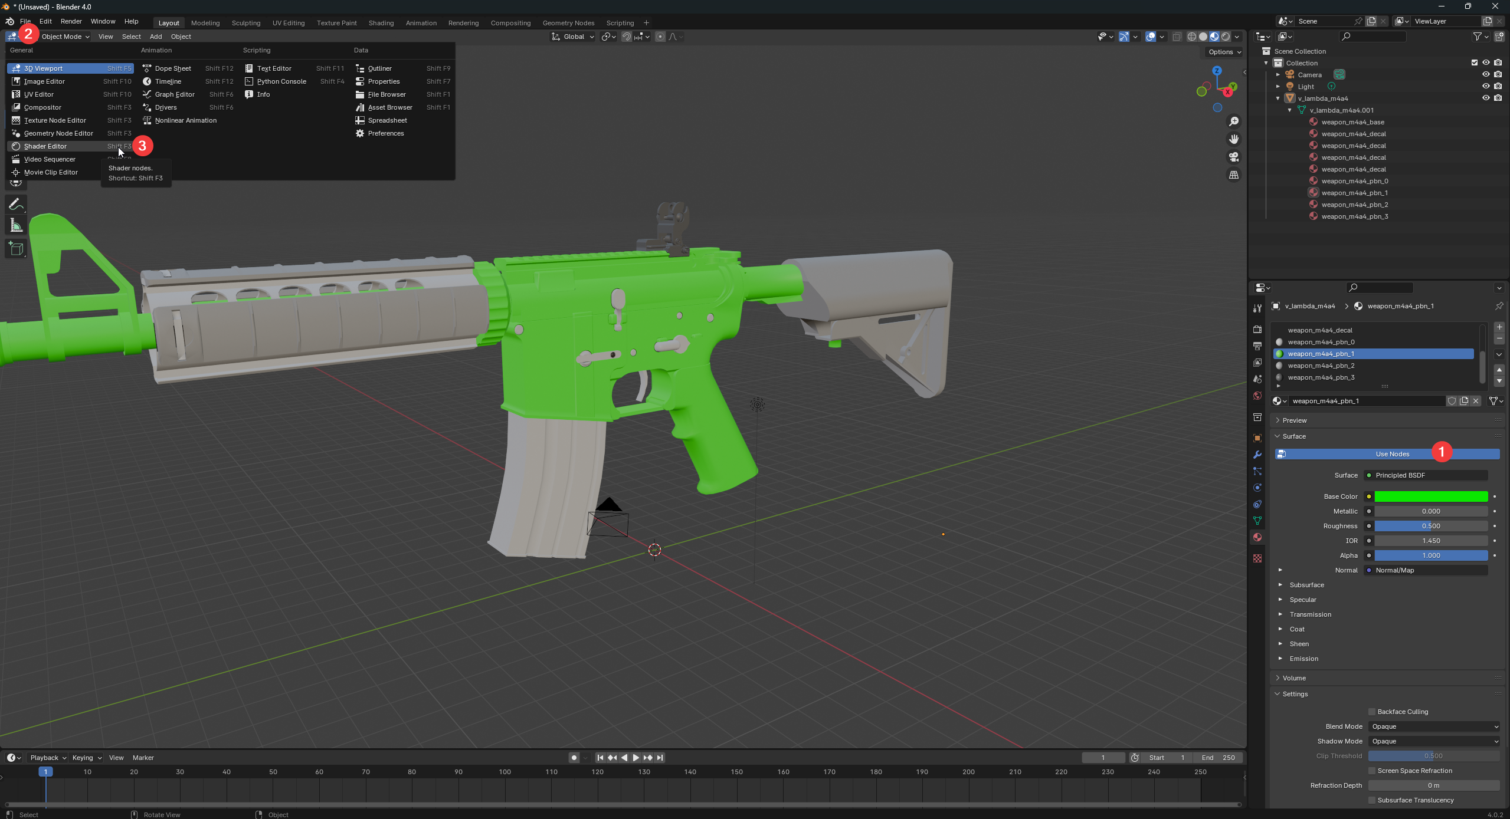Open the Shader Editor from editor menu
The width and height of the screenshot is (1510, 819).
point(45,146)
